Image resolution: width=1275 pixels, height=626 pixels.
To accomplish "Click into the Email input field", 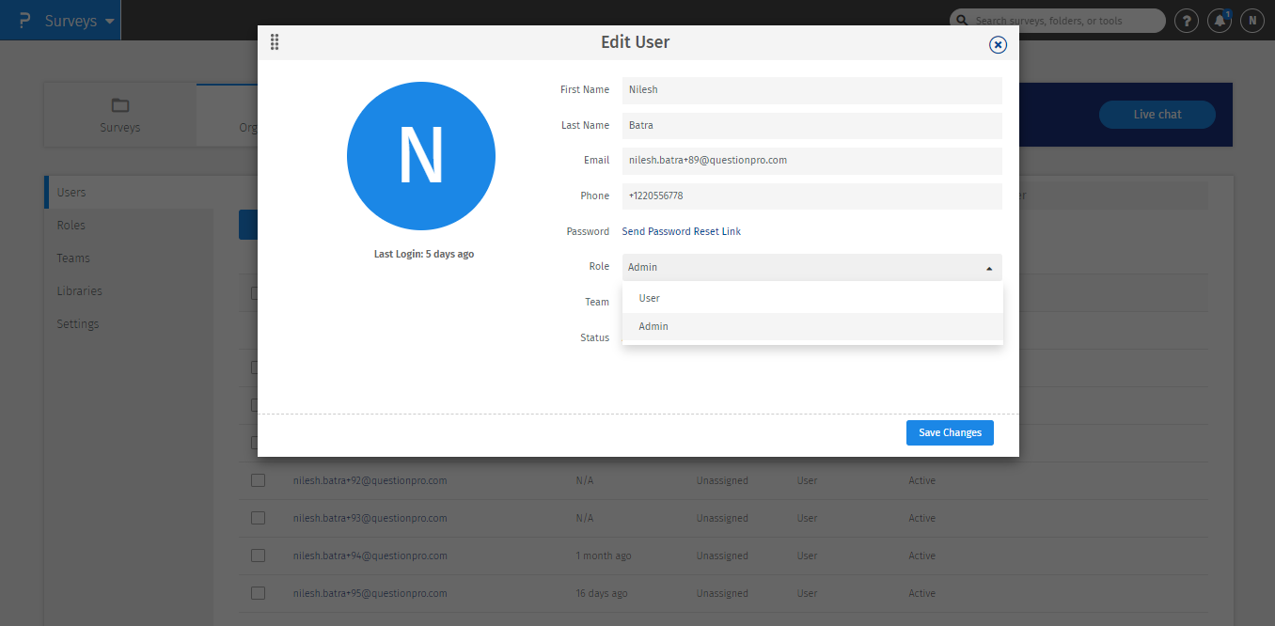I will [x=811, y=161].
